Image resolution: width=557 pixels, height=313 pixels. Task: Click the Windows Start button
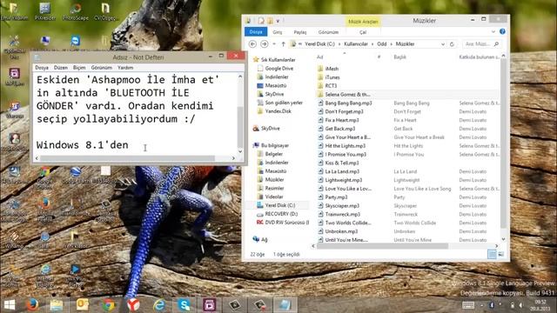point(10,305)
